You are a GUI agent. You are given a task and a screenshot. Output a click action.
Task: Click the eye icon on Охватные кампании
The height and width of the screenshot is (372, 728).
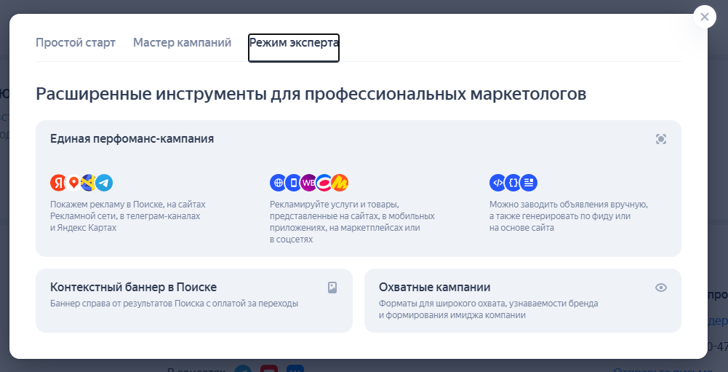660,288
